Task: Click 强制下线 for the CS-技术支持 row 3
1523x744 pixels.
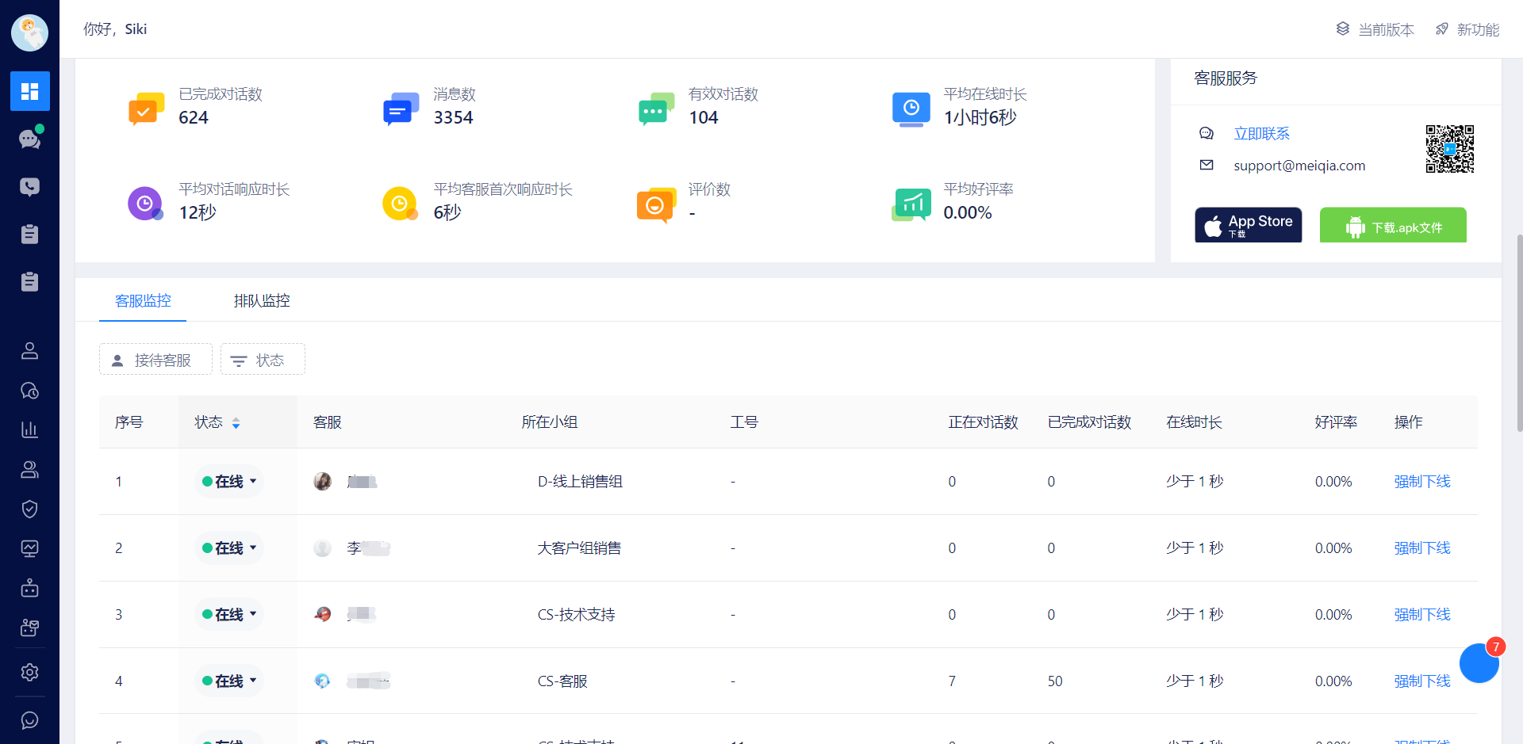Action: tap(1421, 615)
